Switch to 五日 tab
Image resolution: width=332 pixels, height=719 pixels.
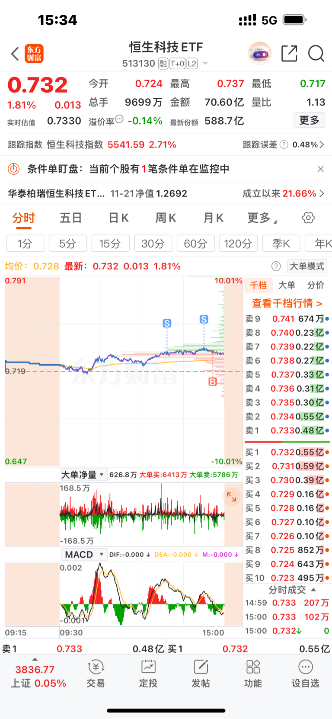pyautogui.click(x=70, y=218)
